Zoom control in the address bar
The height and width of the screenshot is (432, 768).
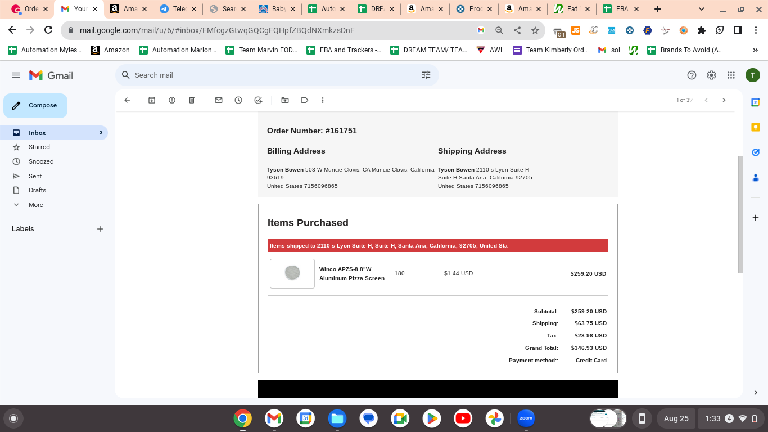tap(499, 30)
